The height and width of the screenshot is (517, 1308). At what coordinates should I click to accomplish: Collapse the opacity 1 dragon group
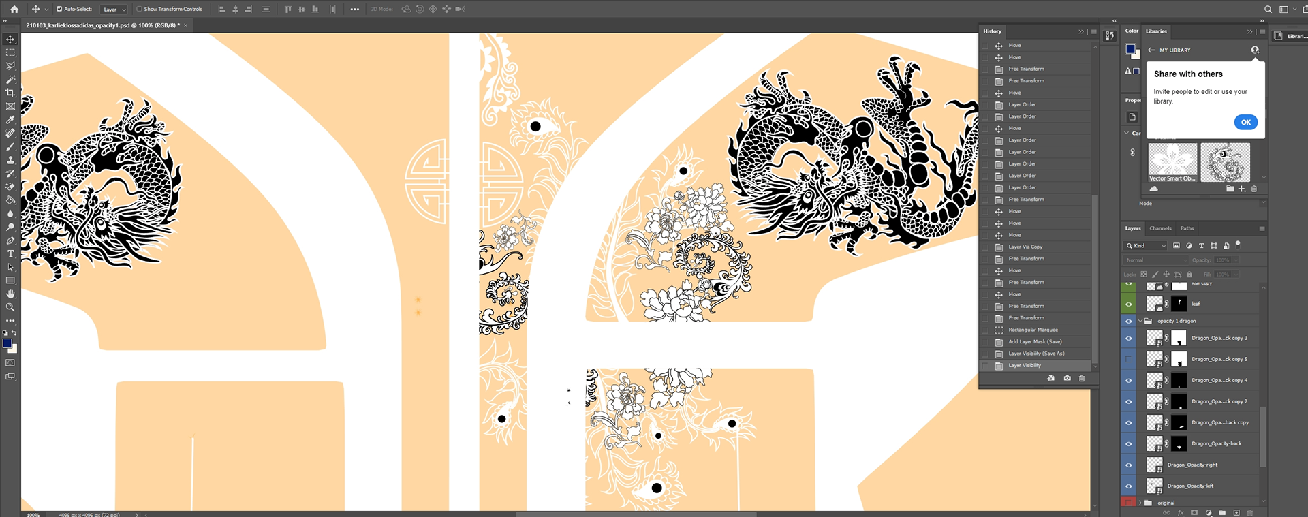pyautogui.click(x=1140, y=321)
